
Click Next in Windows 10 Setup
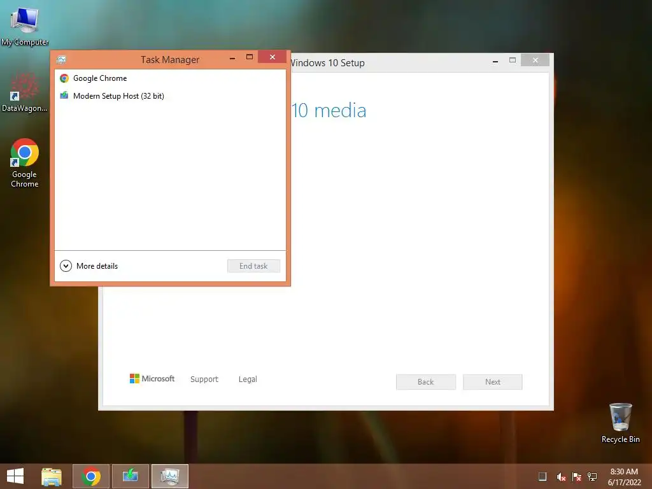coord(493,382)
